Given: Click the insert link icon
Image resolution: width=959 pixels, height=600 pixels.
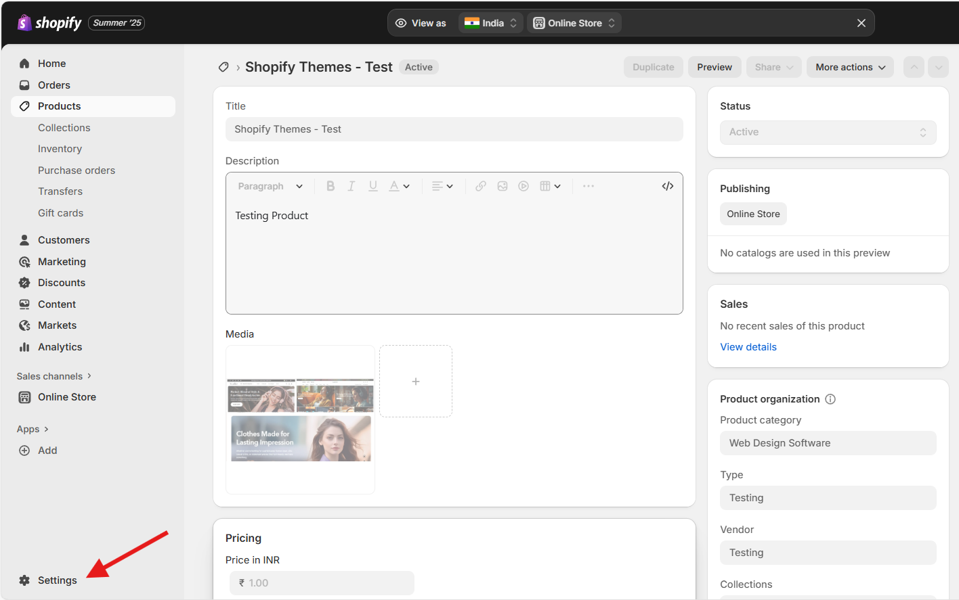Looking at the screenshot, I should click(481, 186).
